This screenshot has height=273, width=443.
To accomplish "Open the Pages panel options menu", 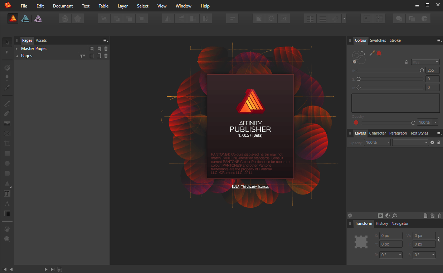I will pyautogui.click(x=105, y=40).
